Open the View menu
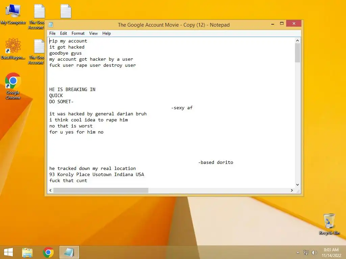This screenshot has height=259, width=346. pos(93,33)
